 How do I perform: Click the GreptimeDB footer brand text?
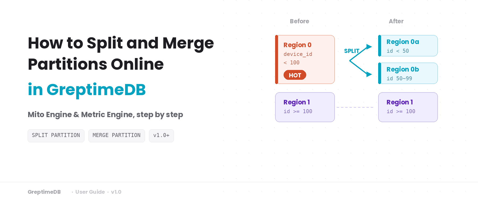coord(44,192)
